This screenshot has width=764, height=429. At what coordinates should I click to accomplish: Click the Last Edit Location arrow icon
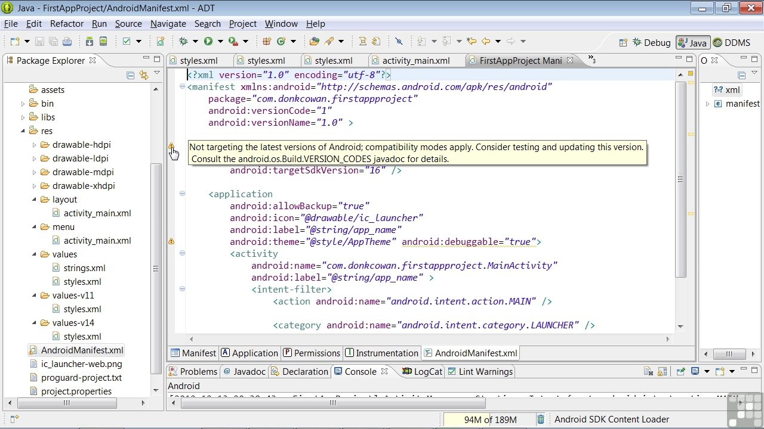pyautogui.click(x=472, y=42)
